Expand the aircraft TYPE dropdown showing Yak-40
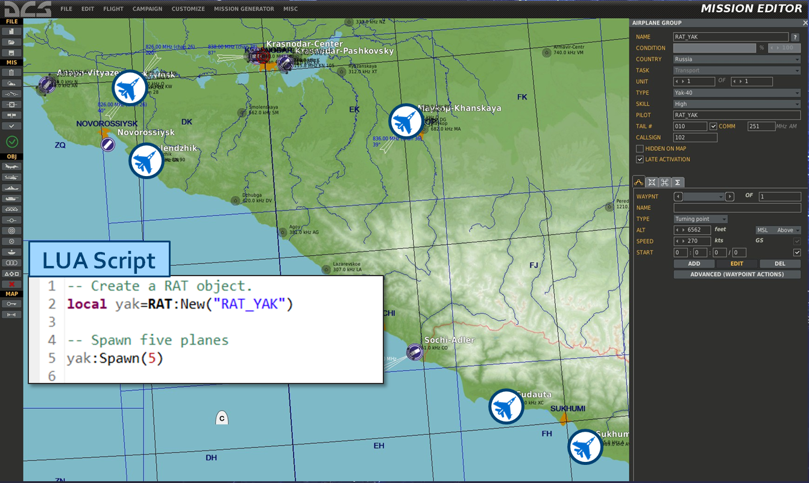 point(737,93)
